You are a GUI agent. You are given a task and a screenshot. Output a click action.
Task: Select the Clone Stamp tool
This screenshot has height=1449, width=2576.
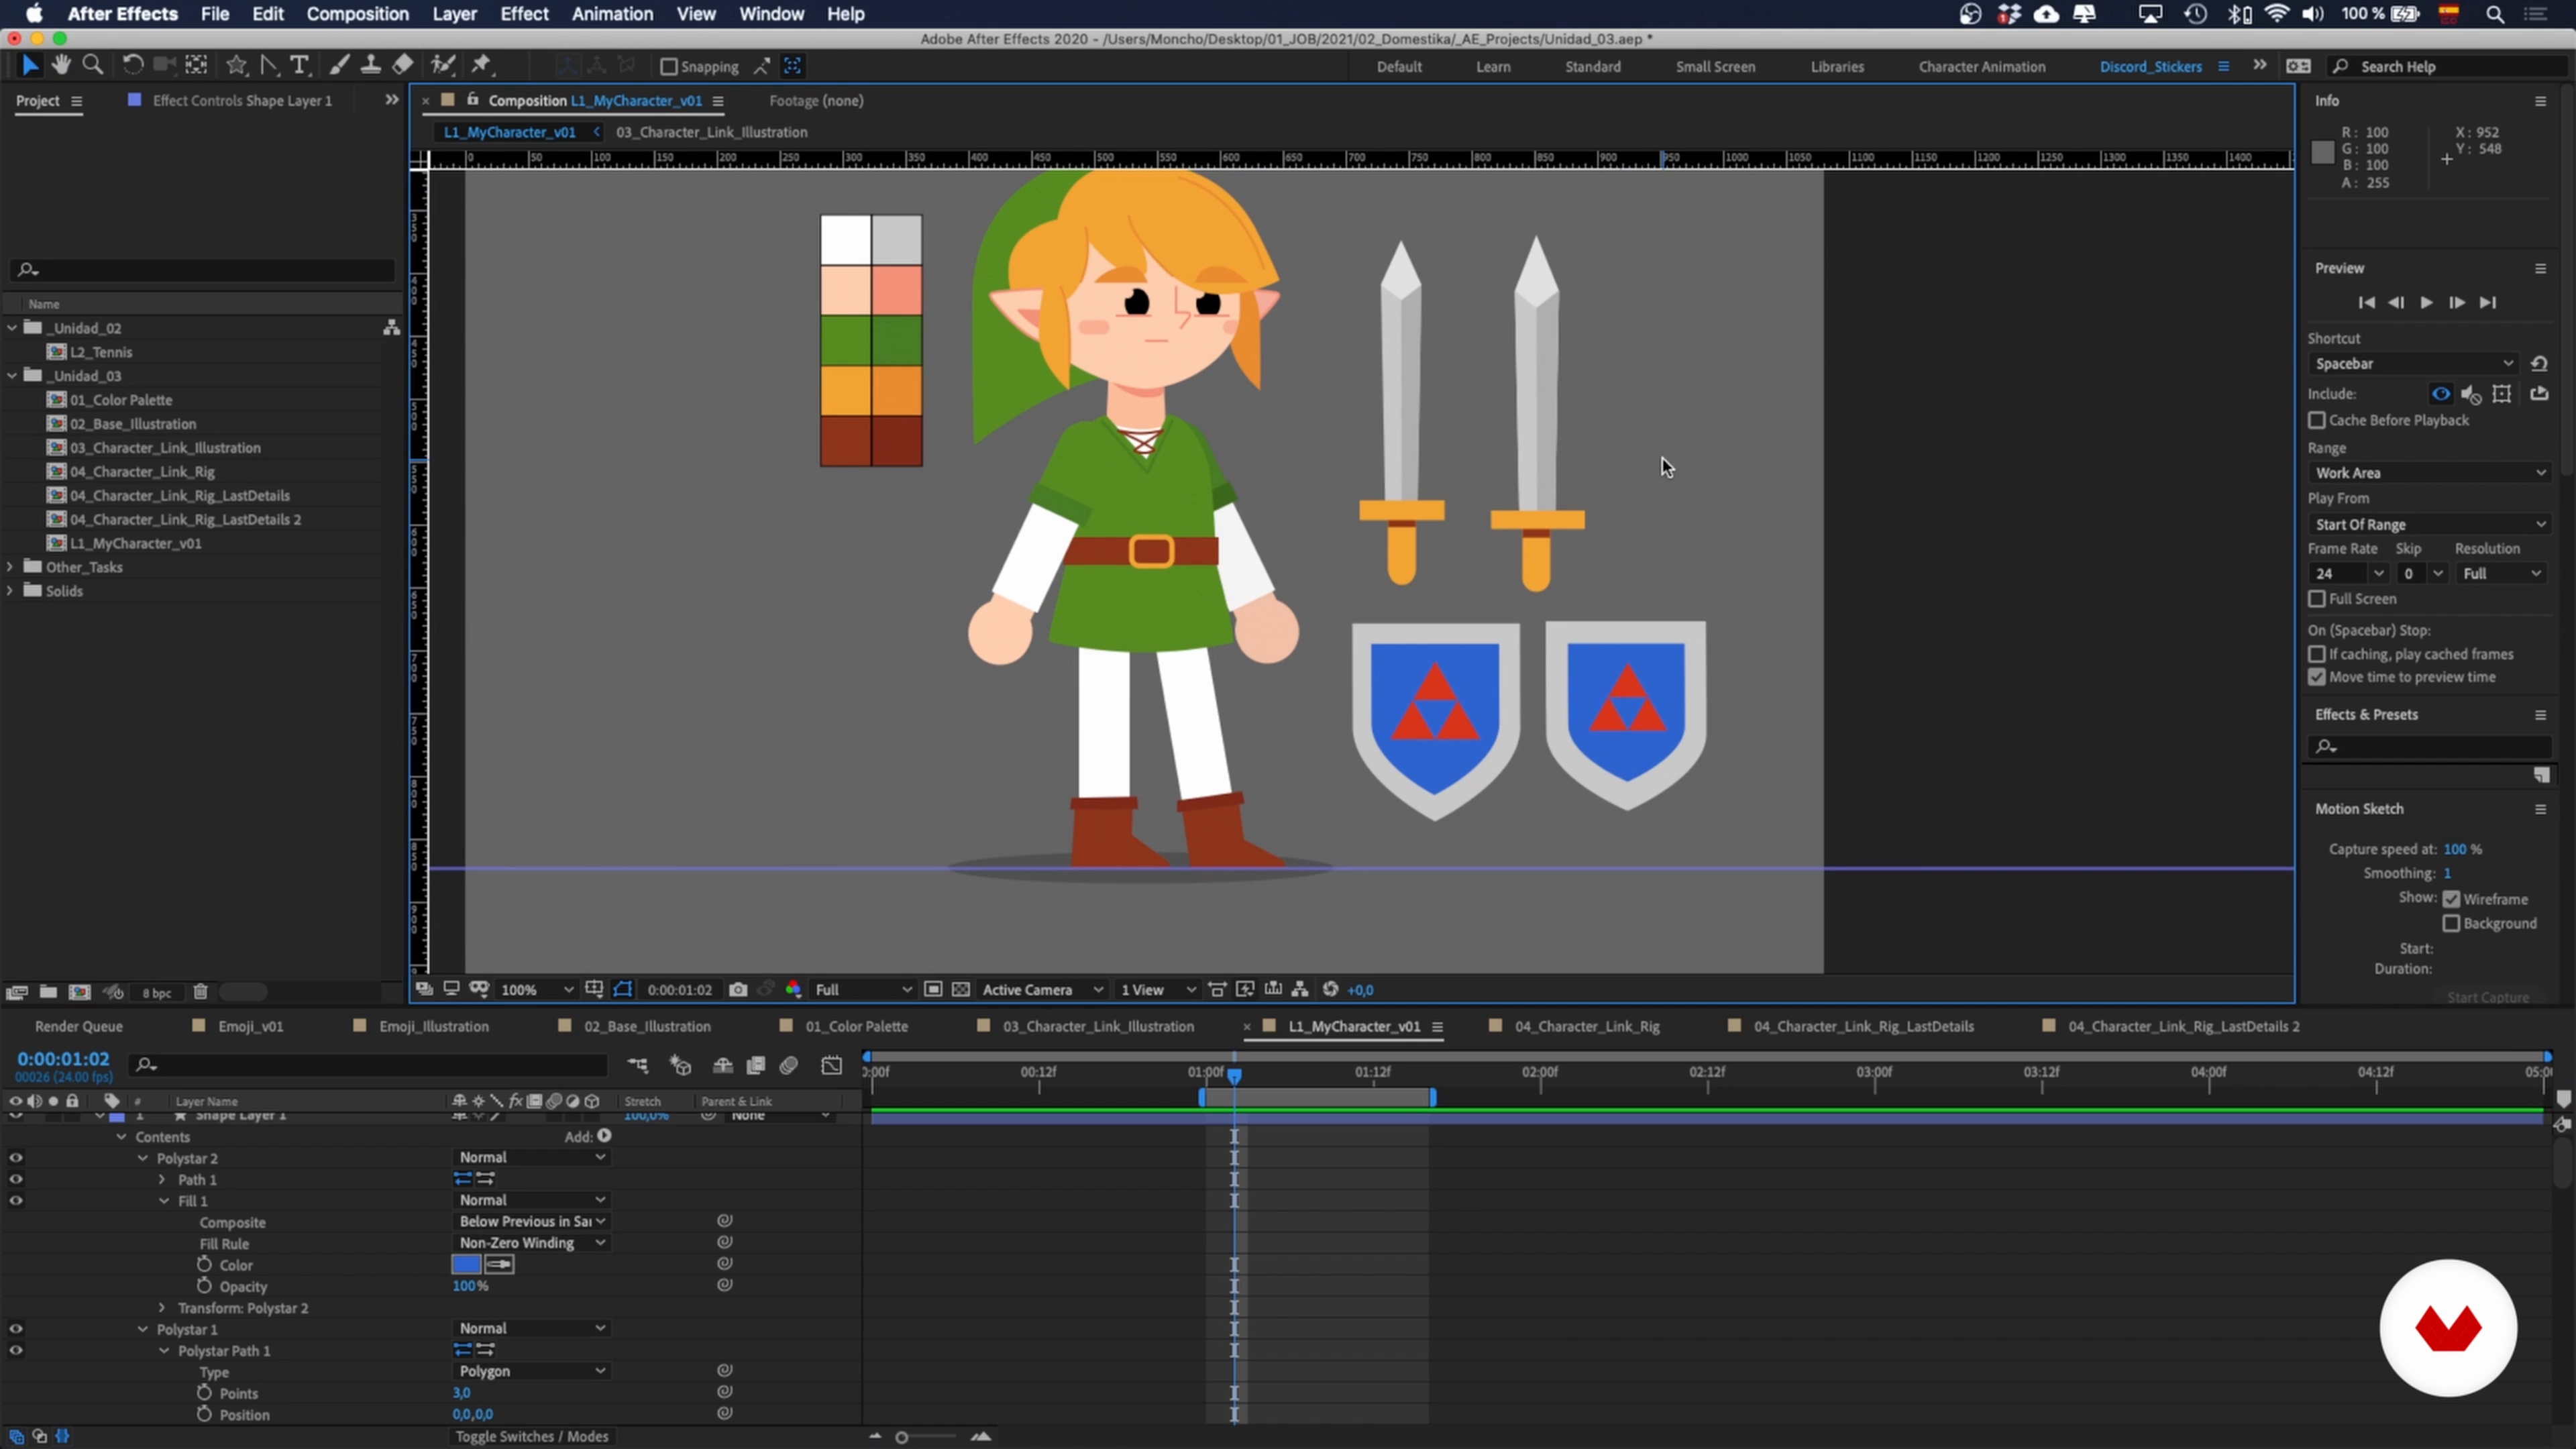point(370,65)
